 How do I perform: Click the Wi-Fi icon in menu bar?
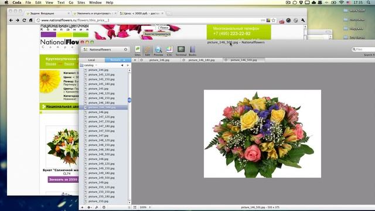coord(342,2)
